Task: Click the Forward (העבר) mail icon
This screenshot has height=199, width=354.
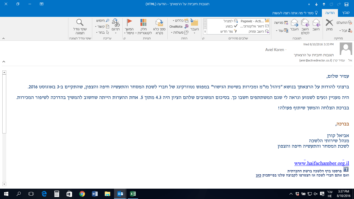Action: (294, 23)
